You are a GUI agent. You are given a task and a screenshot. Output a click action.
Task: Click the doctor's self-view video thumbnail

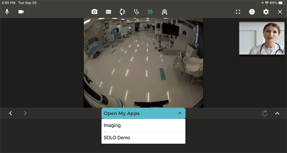pos(262,38)
